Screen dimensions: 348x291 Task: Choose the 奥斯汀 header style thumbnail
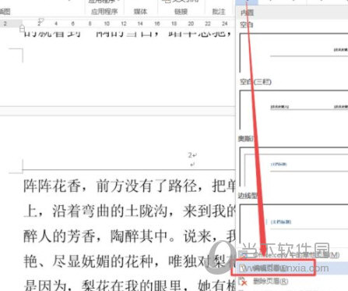(x=294, y=167)
